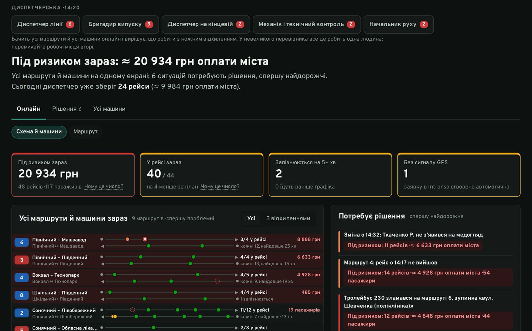Click the "Усі маршрути й машини зараз" heading
The width and height of the screenshot is (532, 331).
(74, 218)
